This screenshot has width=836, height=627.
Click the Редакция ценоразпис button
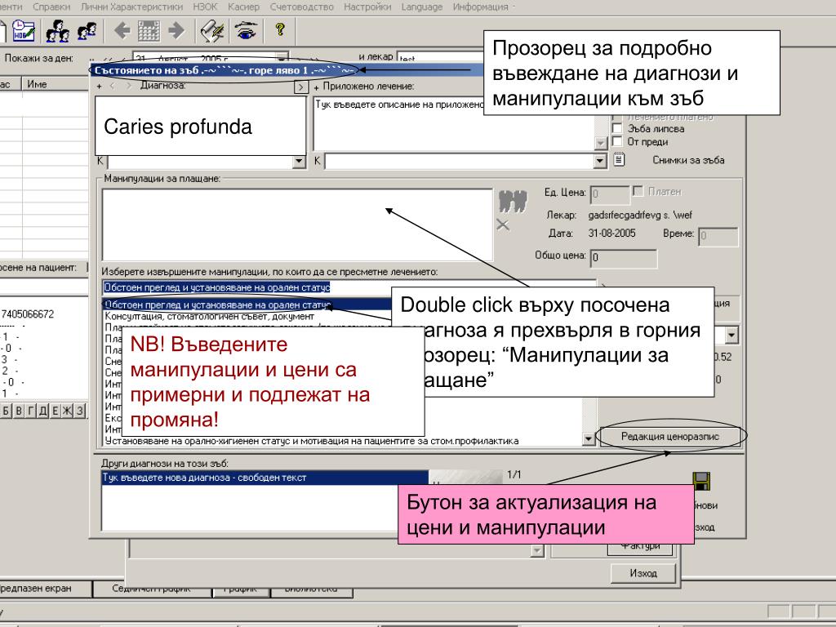670,436
